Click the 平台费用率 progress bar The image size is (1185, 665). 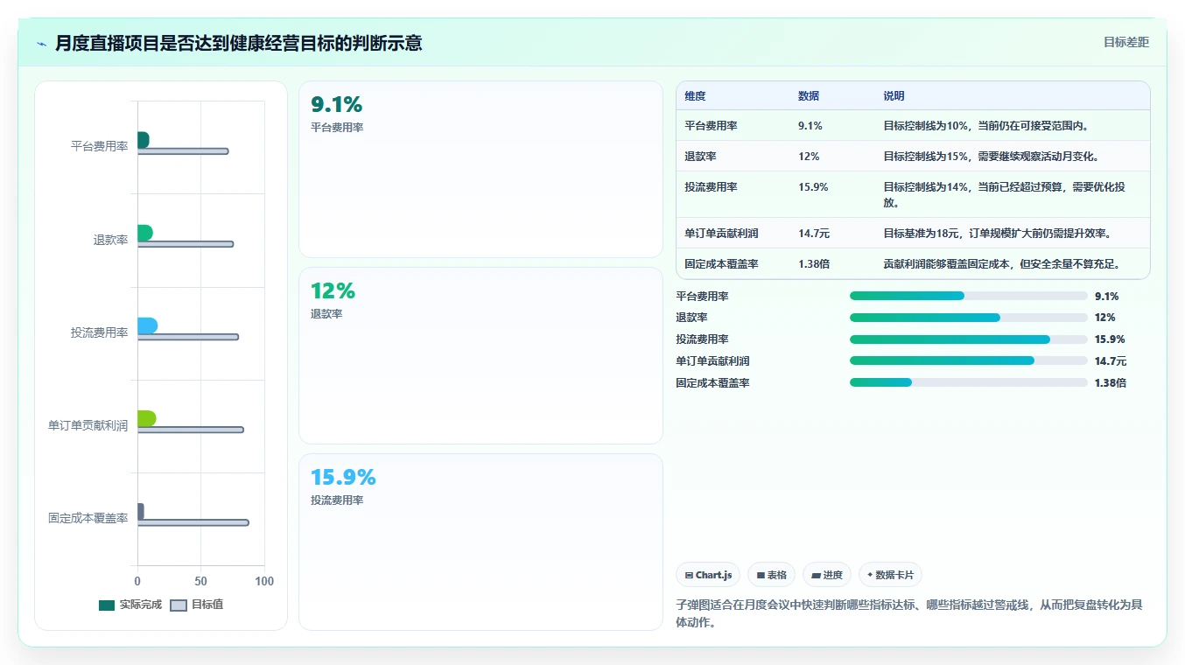point(969,296)
